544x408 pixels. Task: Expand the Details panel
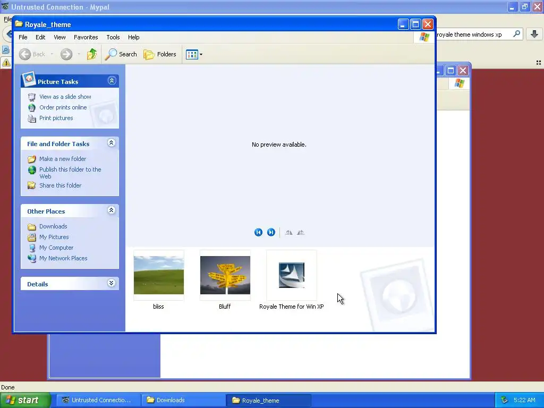pyautogui.click(x=112, y=283)
